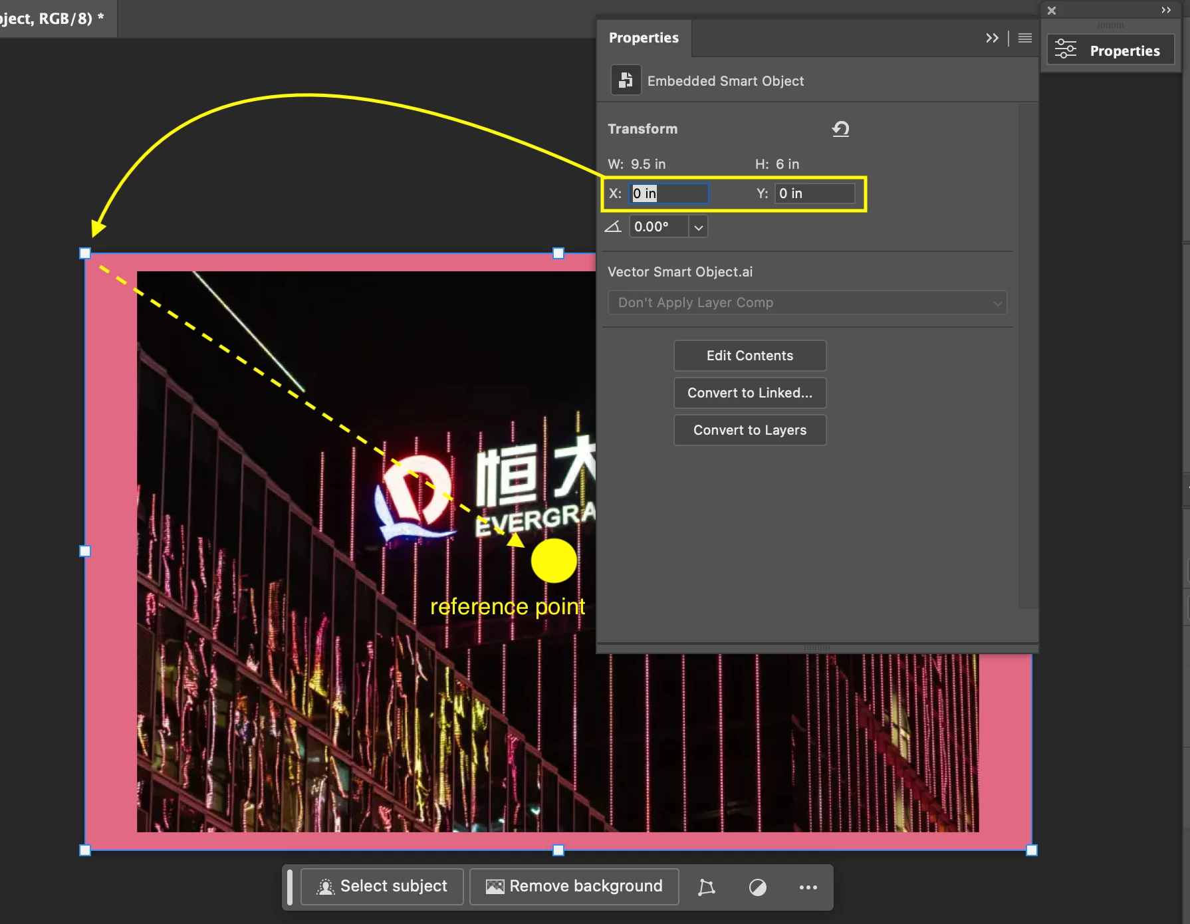Click the Vector Smart Object.ai label
This screenshot has width=1190, height=924.
pyautogui.click(x=680, y=272)
